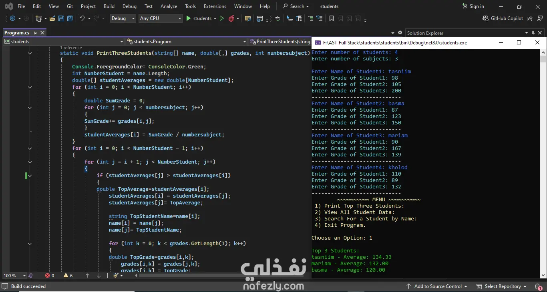Open the Analyze menu
Viewport: 547px width, 292px height.
[169, 6]
